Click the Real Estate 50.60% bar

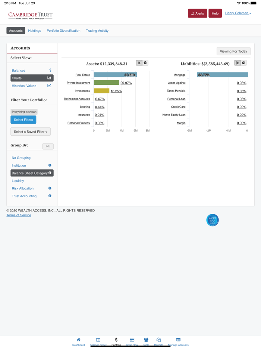point(116,75)
